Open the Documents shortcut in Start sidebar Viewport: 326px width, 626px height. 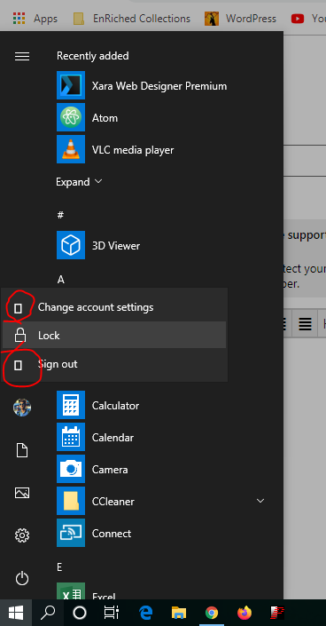pyautogui.click(x=22, y=450)
